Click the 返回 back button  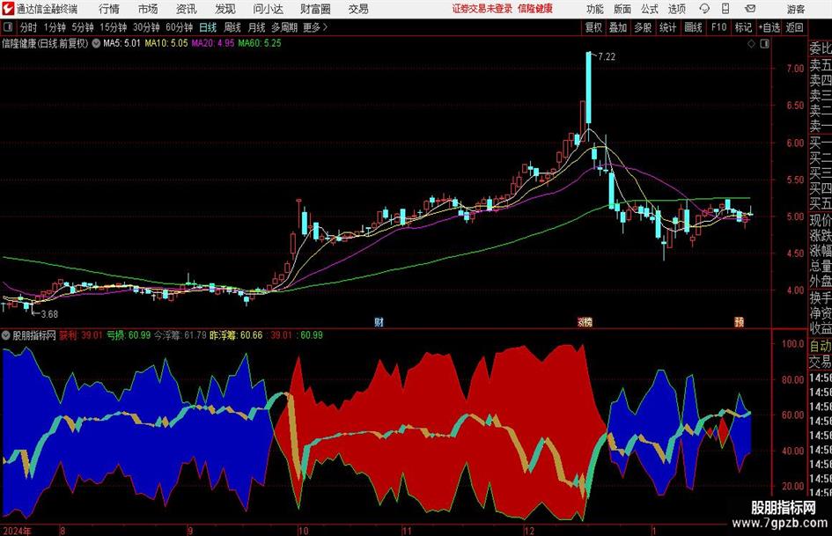(x=794, y=27)
